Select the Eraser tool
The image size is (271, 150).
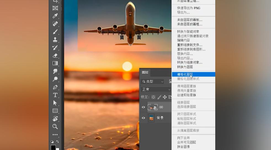tap(55, 56)
